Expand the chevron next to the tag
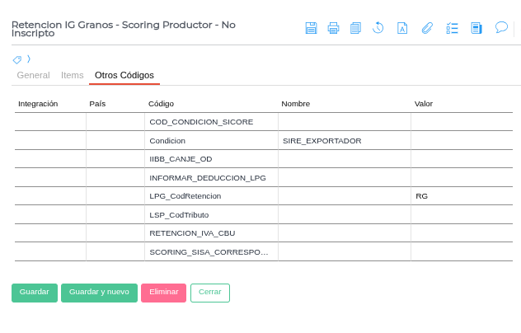This screenshot has width=521, height=333. 29,59
